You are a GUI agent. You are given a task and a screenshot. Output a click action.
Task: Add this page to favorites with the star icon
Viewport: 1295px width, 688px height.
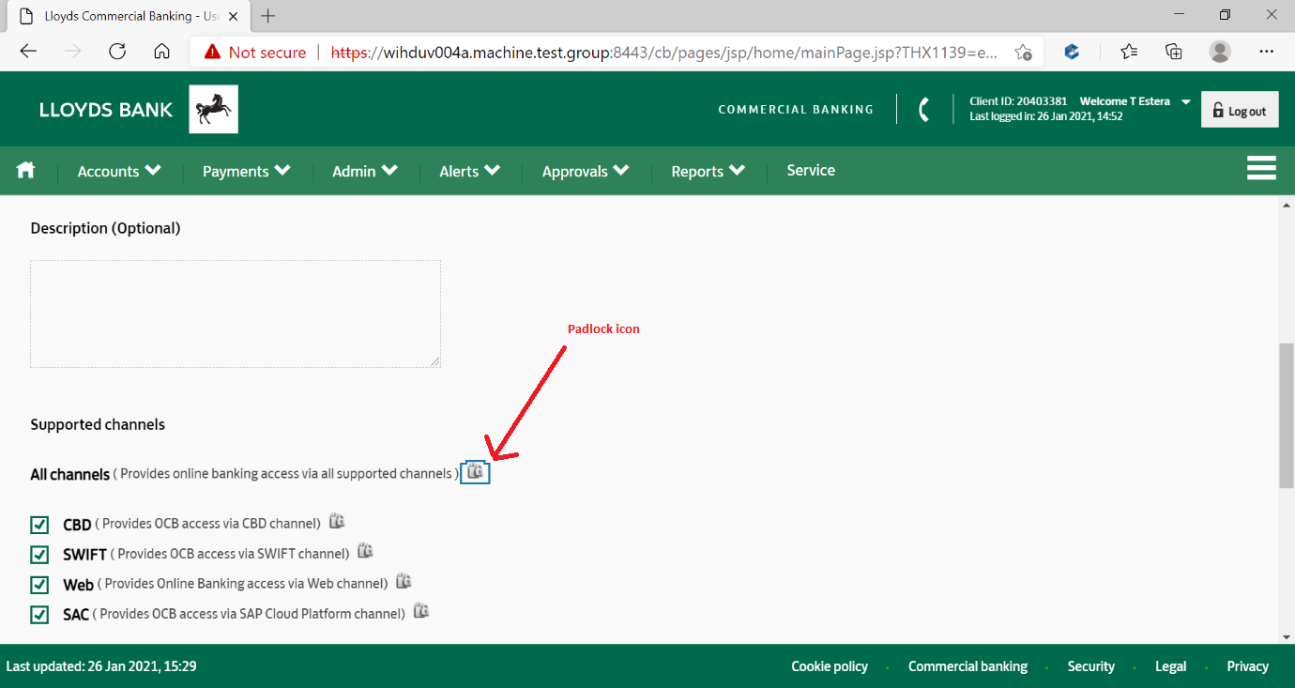[x=1023, y=52]
